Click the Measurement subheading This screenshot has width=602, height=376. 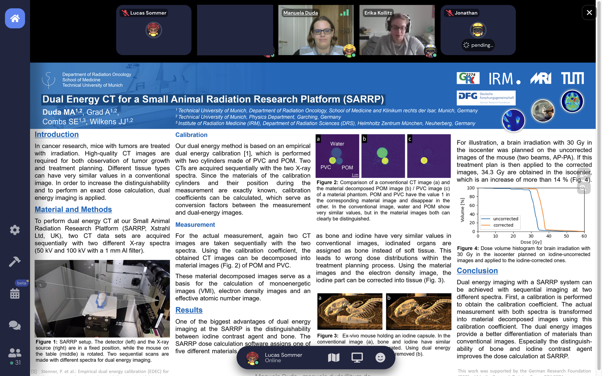click(195, 225)
